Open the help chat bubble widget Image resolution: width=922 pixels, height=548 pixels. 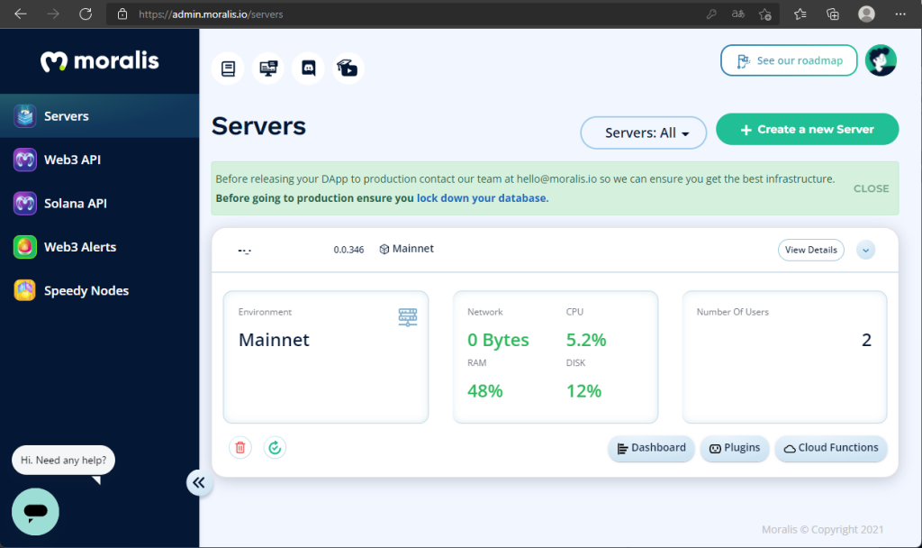tap(35, 512)
